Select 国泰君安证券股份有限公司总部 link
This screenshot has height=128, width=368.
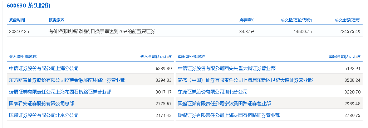pos(41,103)
